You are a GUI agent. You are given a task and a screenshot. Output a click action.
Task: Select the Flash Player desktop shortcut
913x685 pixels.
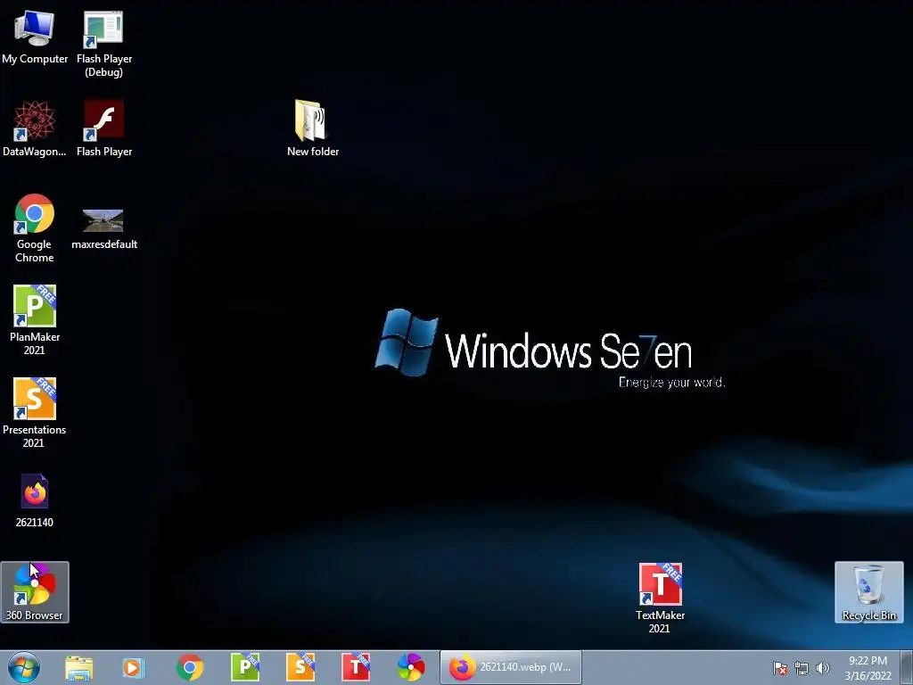coord(103,128)
